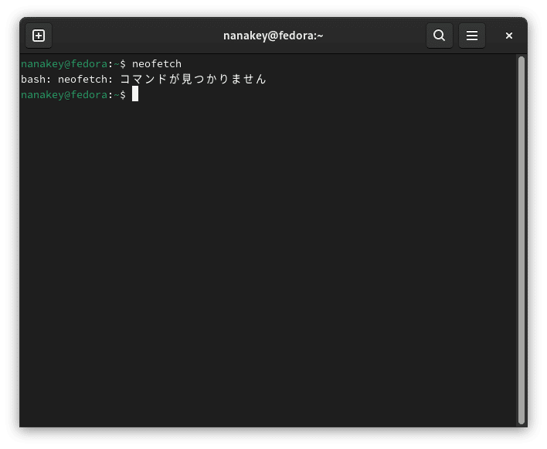Image resolution: width=547 pixels, height=449 pixels.
Task: Click the window title nanakey@fedora:~
Action: click(x=273, y=36)
